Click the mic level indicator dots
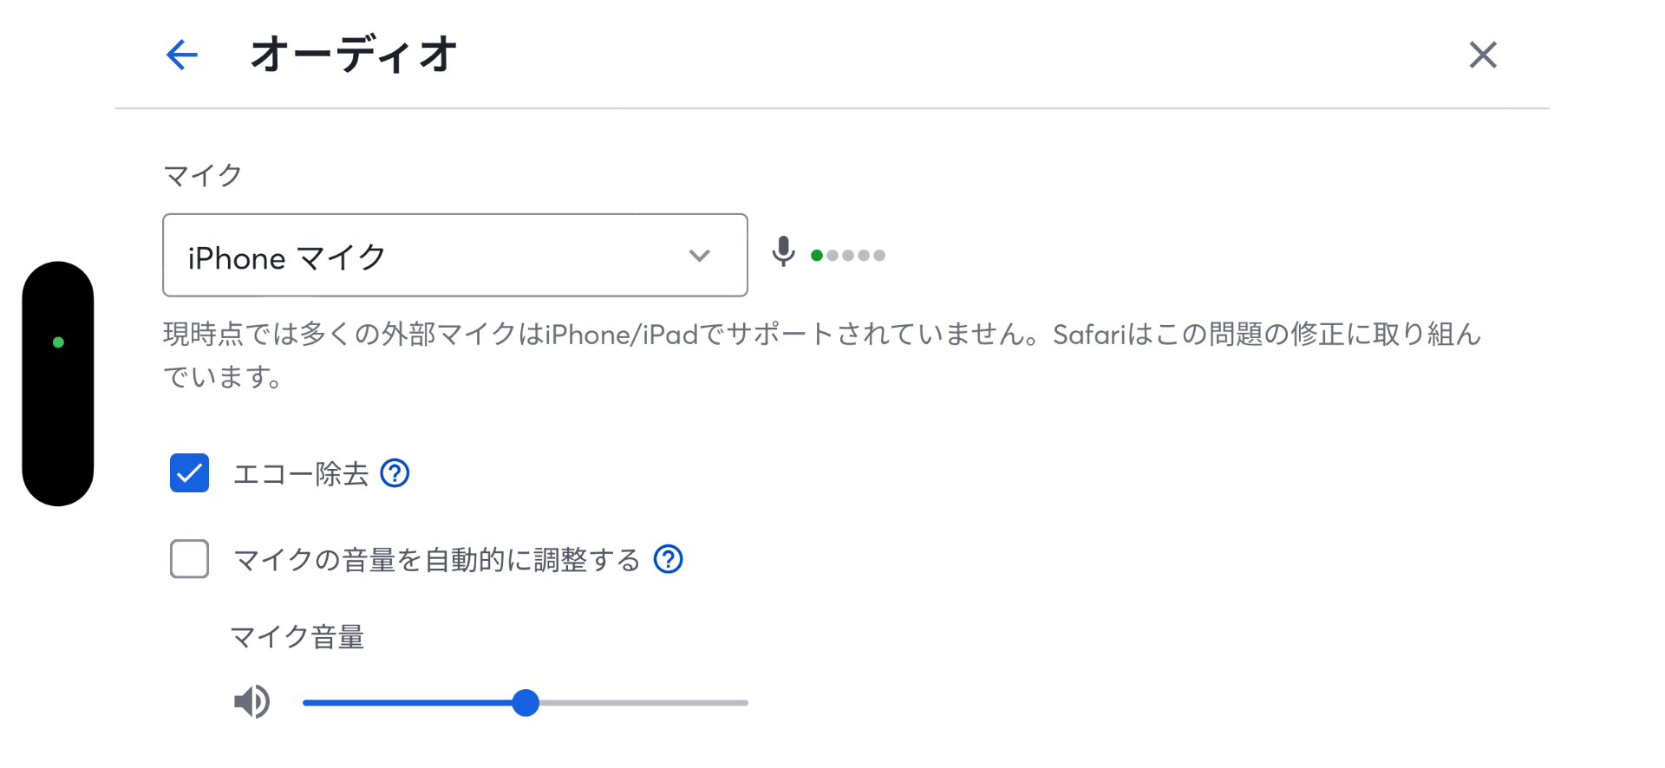This screenshot has height=768, width=1665. [848, 254]
